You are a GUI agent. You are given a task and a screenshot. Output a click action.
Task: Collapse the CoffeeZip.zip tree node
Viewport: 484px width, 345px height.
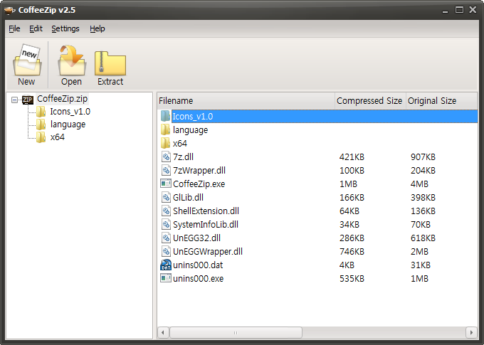(14, 100)
